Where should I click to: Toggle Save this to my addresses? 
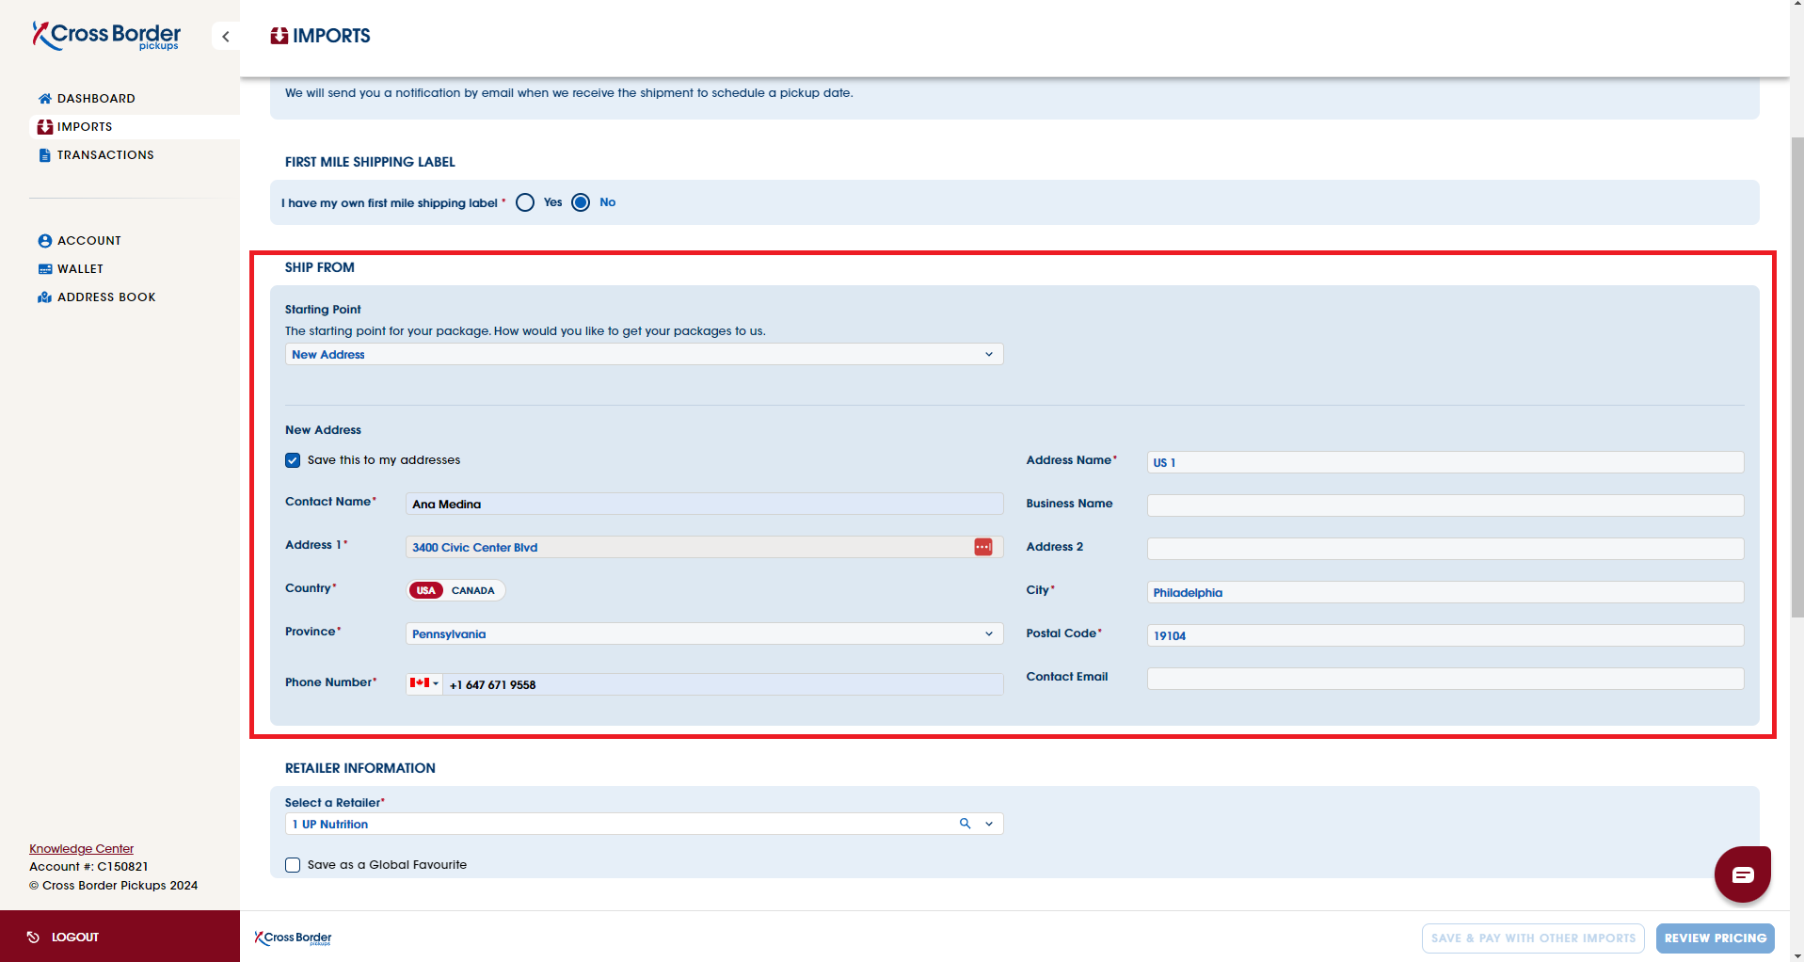coord(293,460)
